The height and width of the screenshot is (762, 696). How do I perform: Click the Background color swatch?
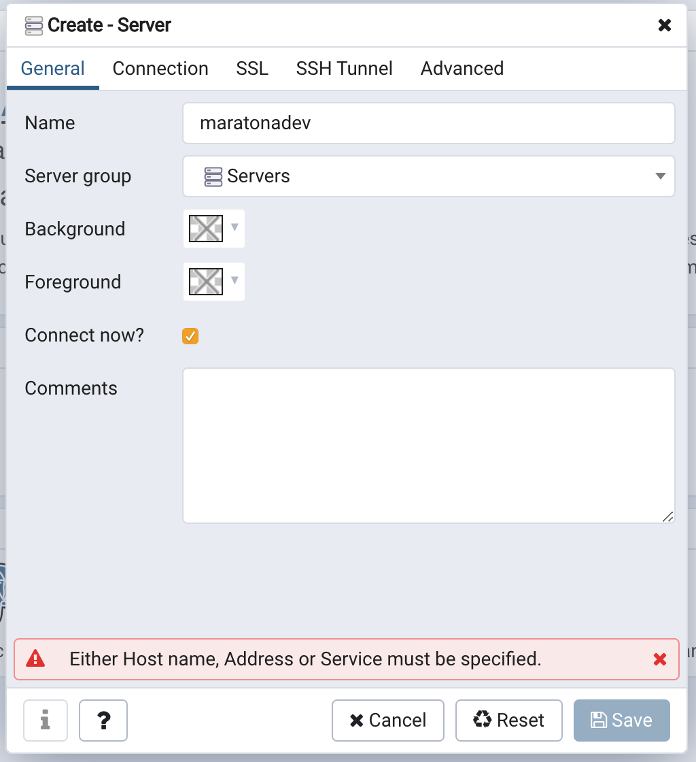206,229
